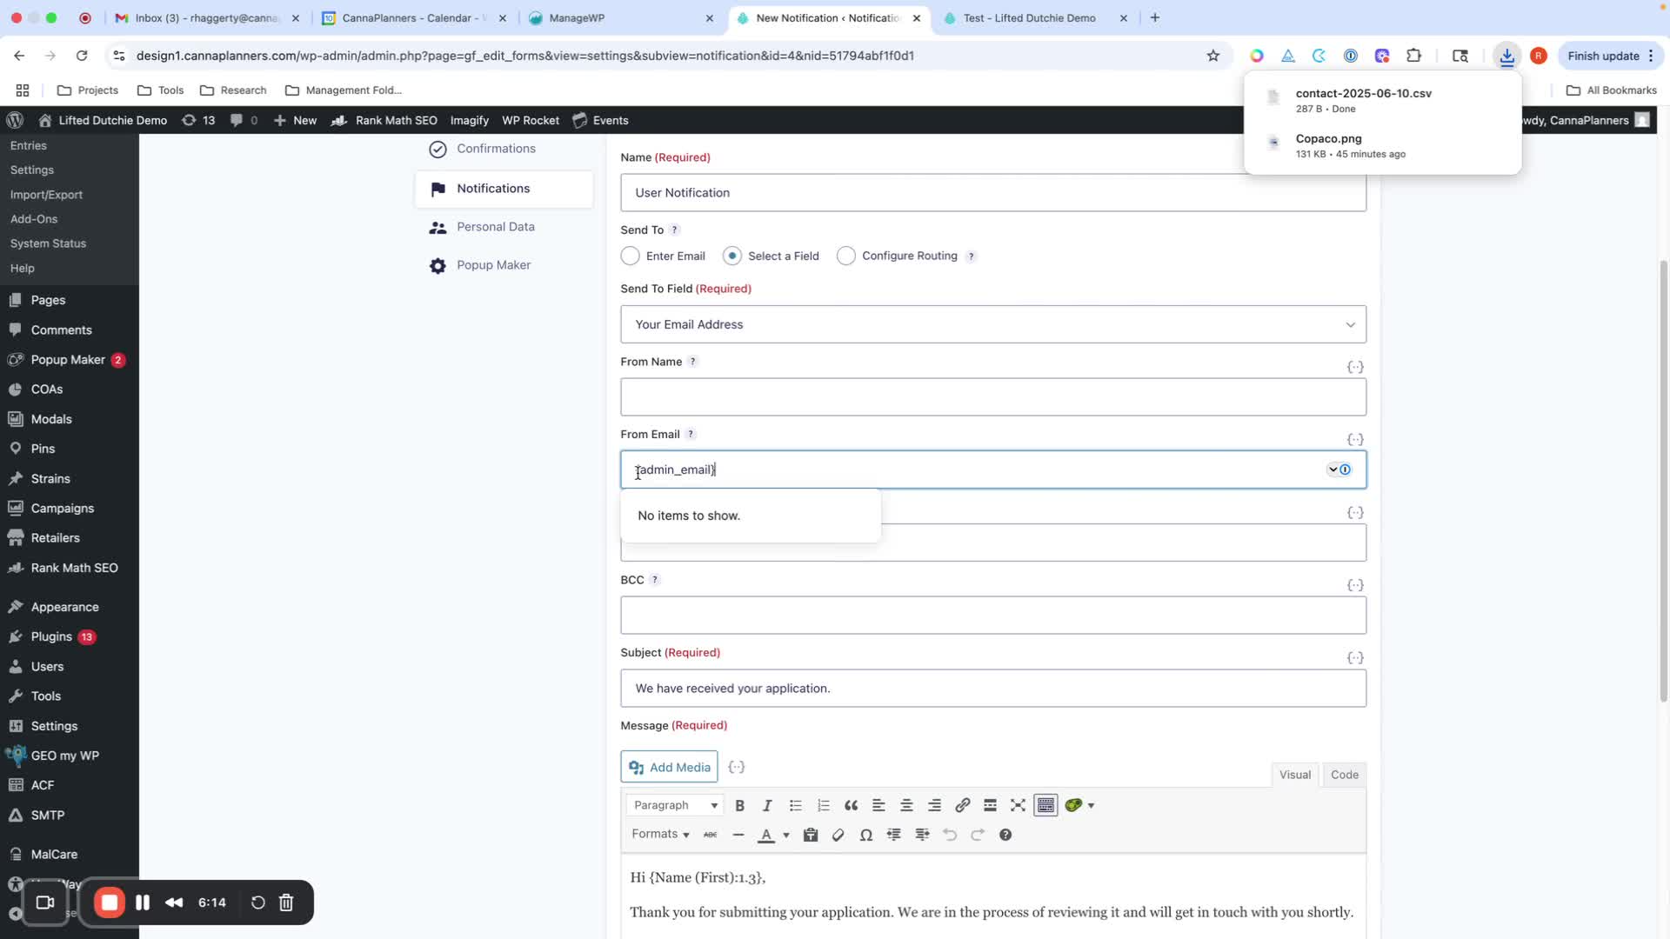Select the Enter Email radio option
Screen dimensions: 1670x939
[631, 256]
